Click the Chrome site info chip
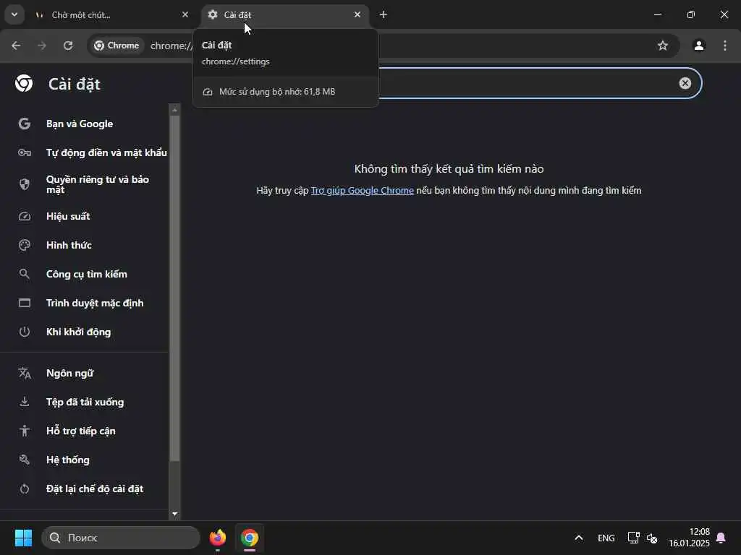 [117, 46]
